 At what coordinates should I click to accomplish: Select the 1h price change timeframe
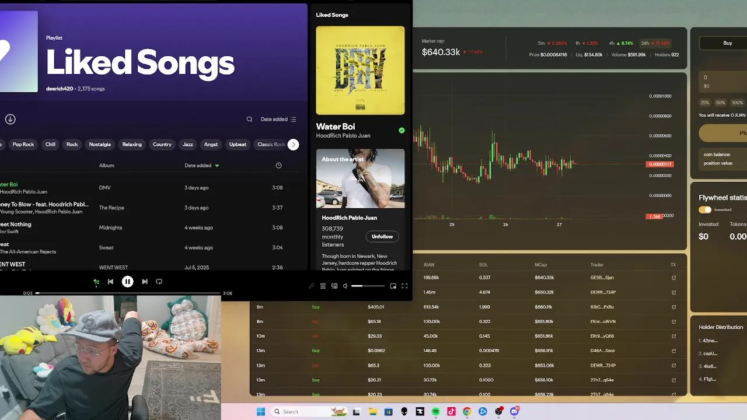coord(587,43)
